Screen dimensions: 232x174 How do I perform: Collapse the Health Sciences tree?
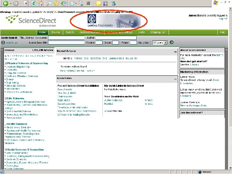coord(6,124)
